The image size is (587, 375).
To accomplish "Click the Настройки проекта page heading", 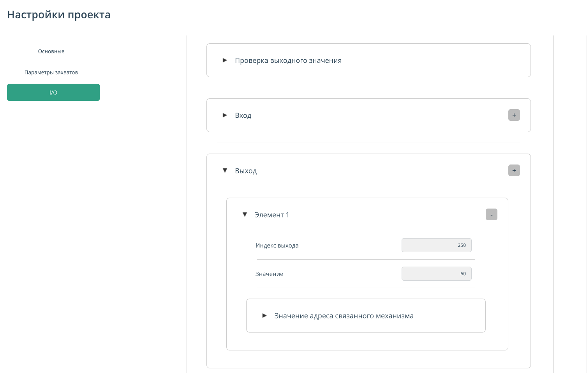I will [59, 15].
